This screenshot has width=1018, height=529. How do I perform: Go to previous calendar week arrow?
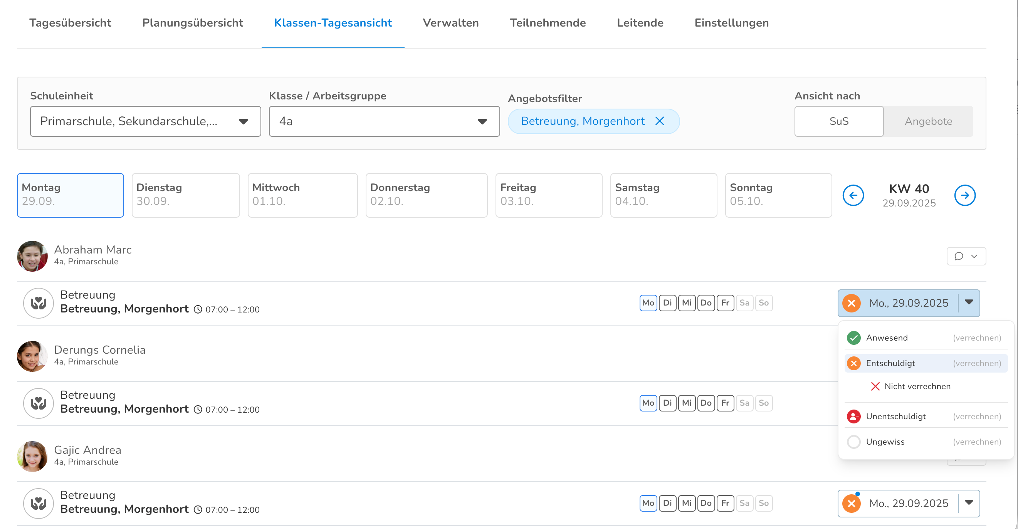coord(853,195)
